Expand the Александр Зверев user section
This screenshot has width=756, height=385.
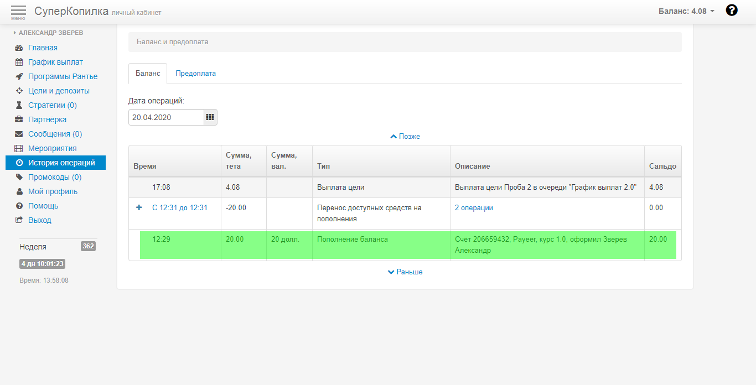tap(50, 33)
